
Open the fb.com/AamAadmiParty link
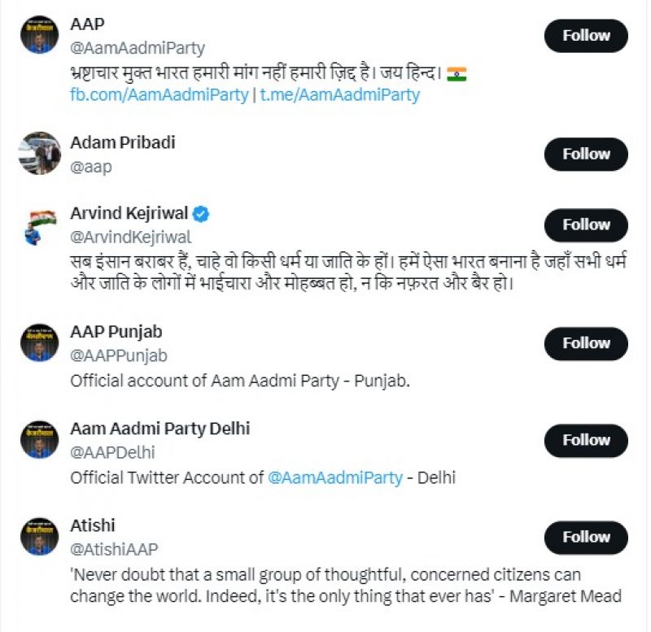point(159,94)
